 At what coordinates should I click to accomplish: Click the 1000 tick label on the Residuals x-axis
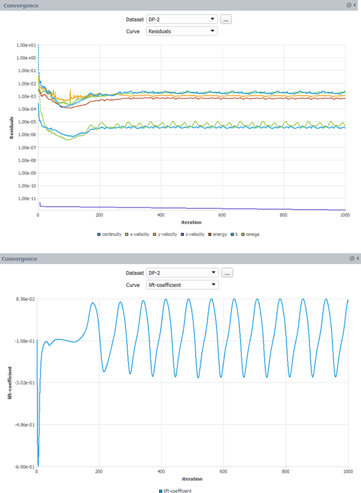(345, 215)
